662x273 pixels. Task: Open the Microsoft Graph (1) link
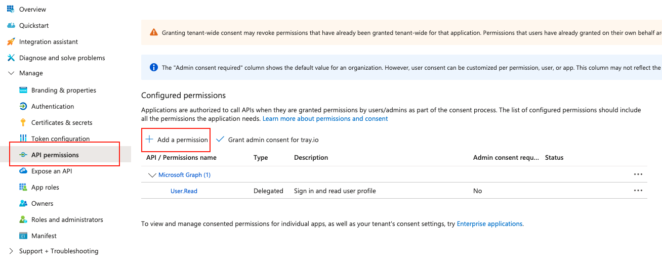tap(184, 175)
